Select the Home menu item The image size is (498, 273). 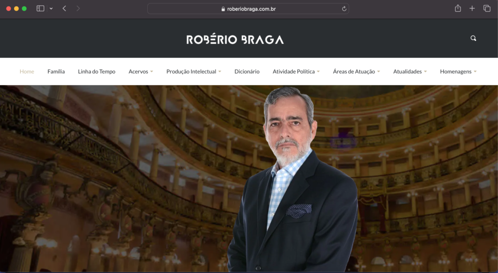[27, 72]
